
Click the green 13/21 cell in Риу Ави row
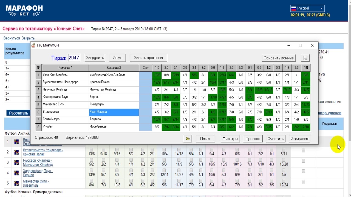point(222,127)
